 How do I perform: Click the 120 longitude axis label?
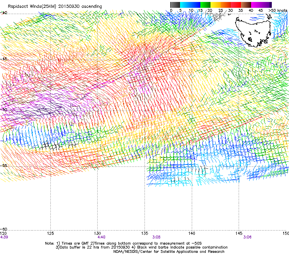(4, 233)
